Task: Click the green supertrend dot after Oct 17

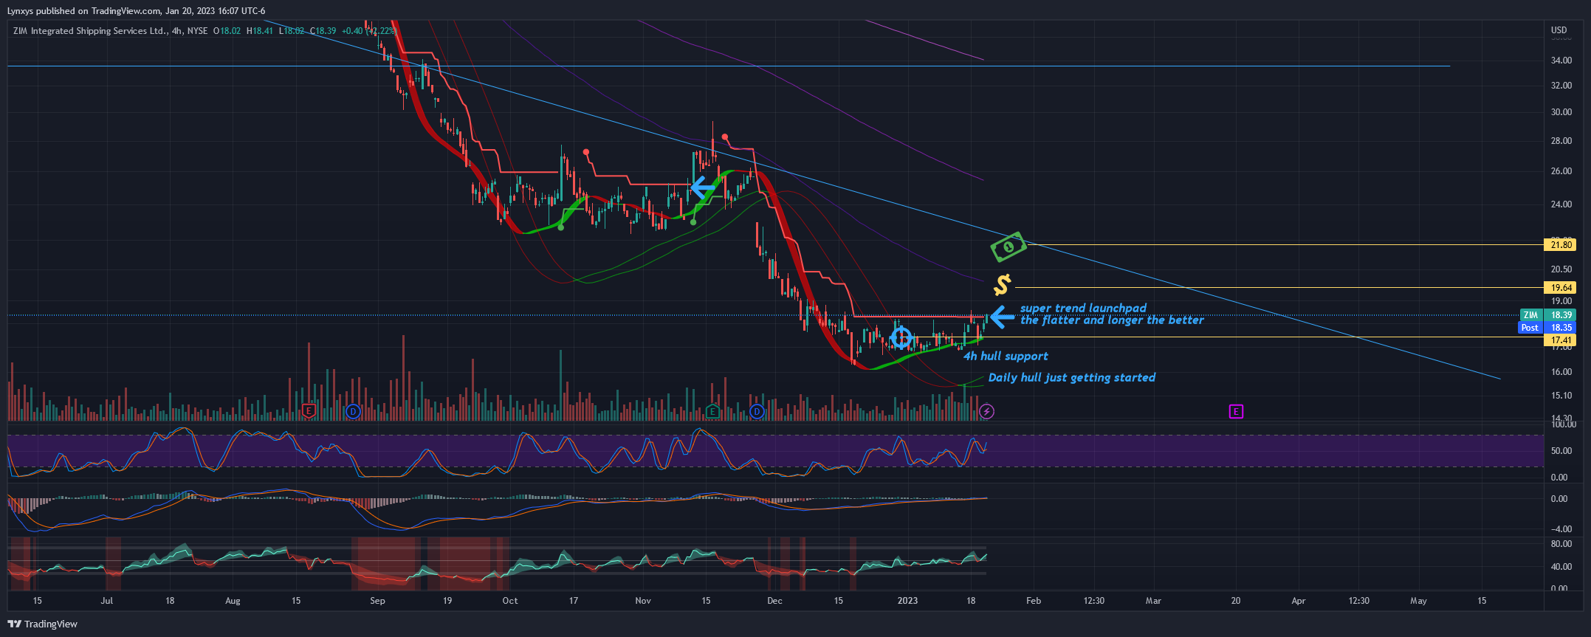Action: (x=561, y=227)
